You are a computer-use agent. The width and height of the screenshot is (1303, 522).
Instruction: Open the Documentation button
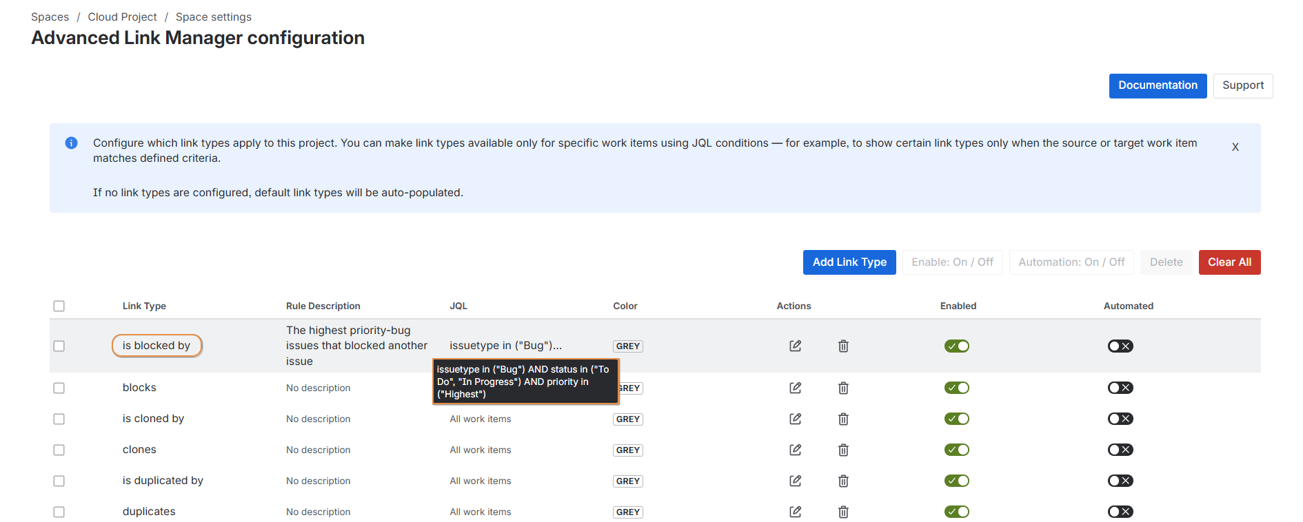(1158, 85)
